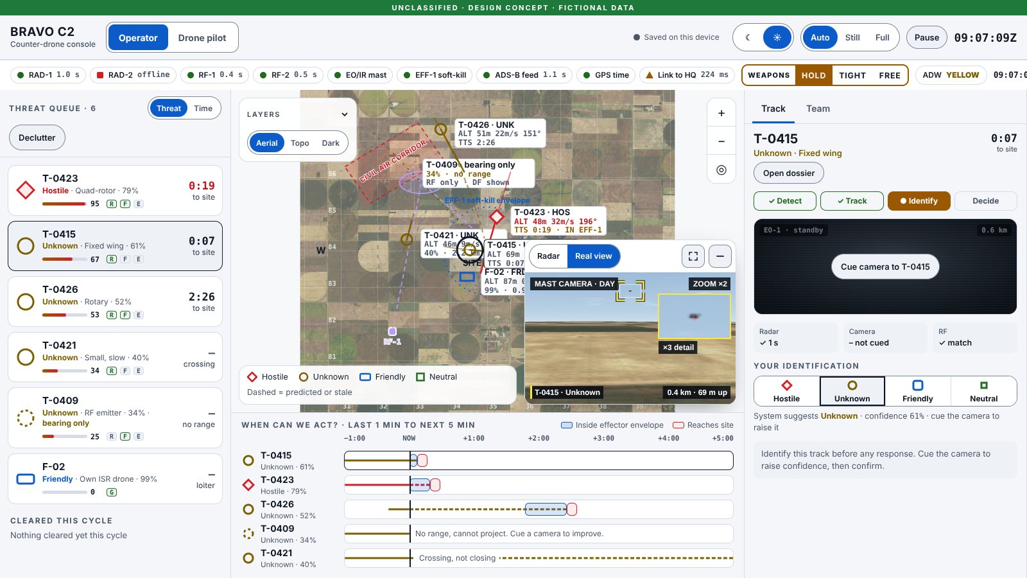This screenshot has height=578, width=1027.
Task: Expand camera view to fullscreen icon
Action: pyautogui.click(x=693, y=256)
